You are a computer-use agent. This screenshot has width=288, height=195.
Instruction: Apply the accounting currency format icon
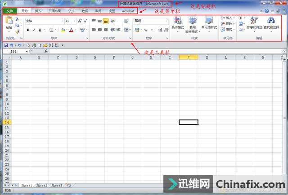click(x=137, y=30)
